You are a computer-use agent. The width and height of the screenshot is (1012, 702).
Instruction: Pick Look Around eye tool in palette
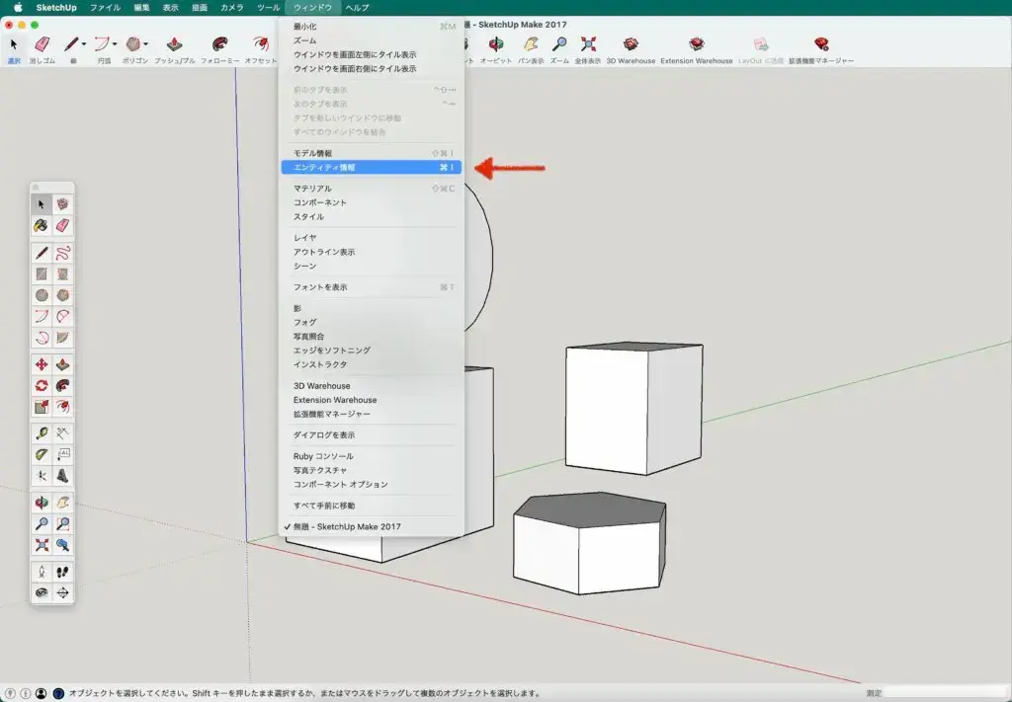click(x=42, y=593)
